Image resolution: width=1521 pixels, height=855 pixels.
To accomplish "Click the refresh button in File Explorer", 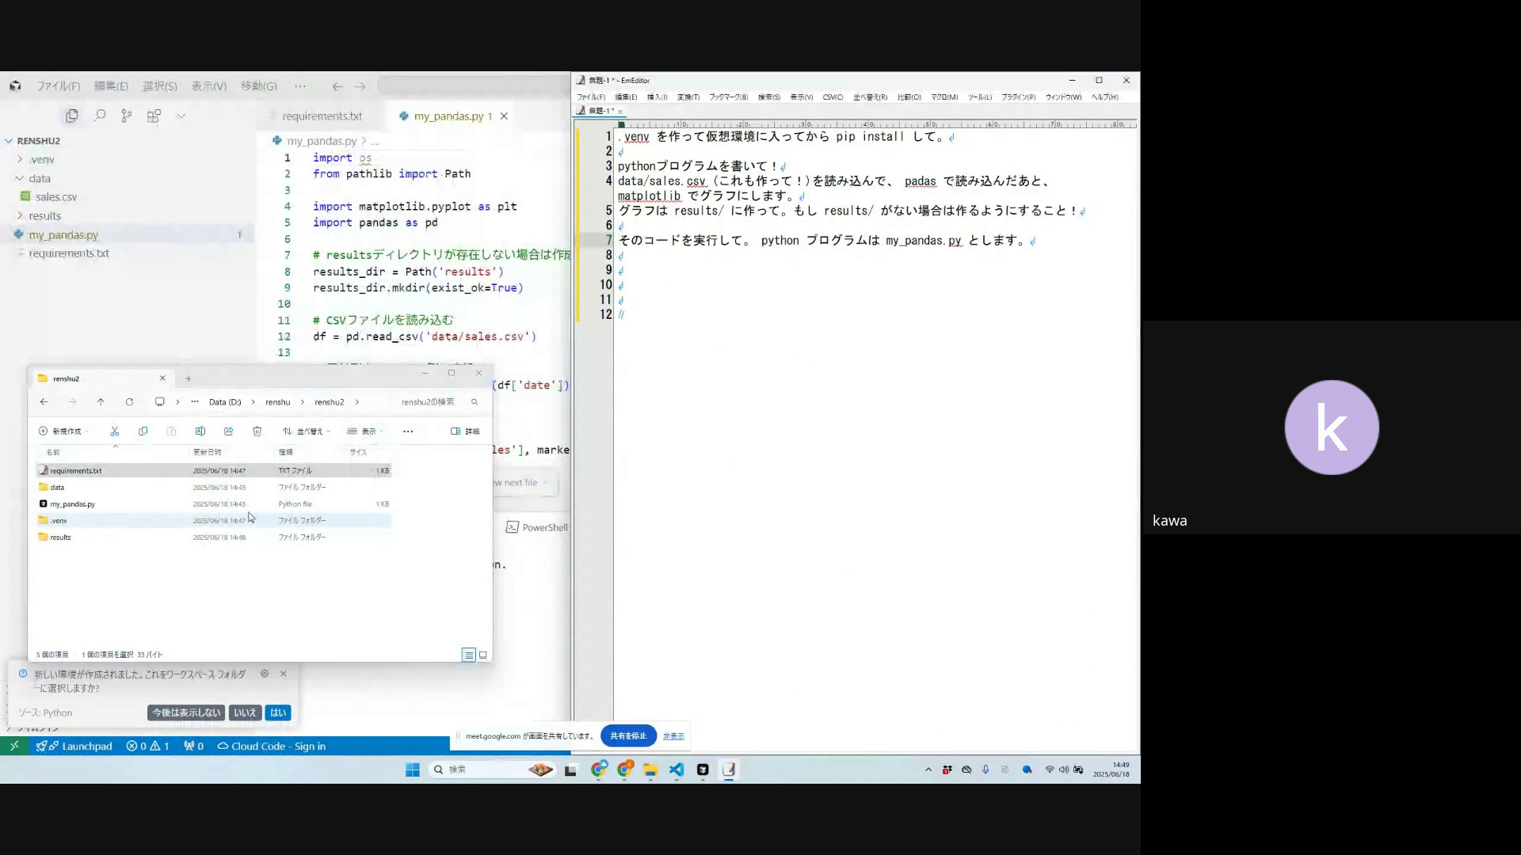I will [x=129, y=402].
